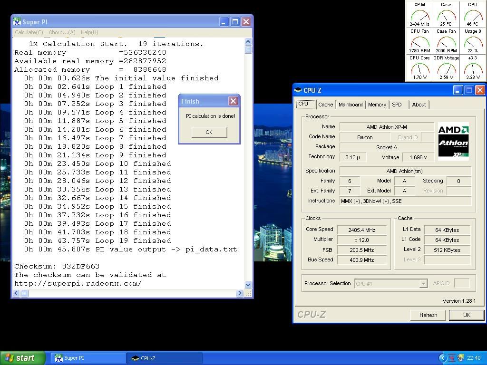Minimize the Super PI window
Image resolution: width=487 pixels, height=365 pixels.
pos(224,22)
